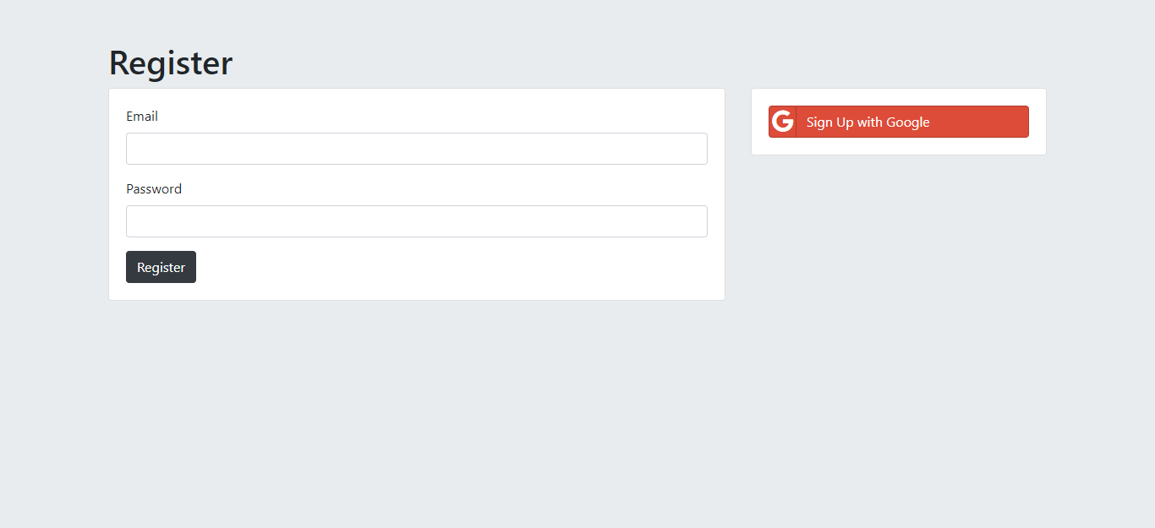This screenshot has width=1155, height=528.
Task: Click the Register page heading
Action: [x=170, y=63]
